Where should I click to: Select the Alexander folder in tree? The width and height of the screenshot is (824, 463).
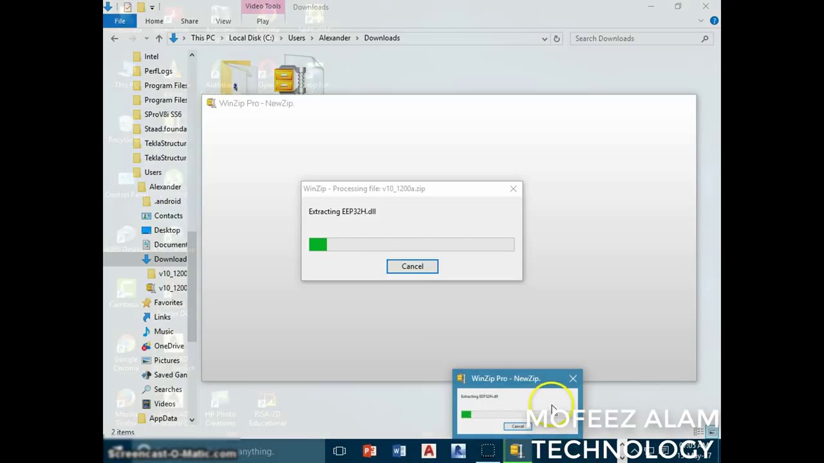pos(165,186)
